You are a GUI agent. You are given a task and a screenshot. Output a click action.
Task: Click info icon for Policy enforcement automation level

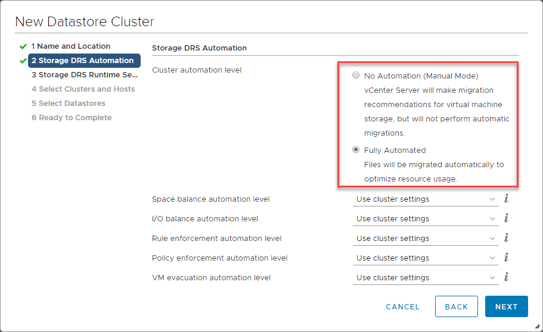pos(506,258)
